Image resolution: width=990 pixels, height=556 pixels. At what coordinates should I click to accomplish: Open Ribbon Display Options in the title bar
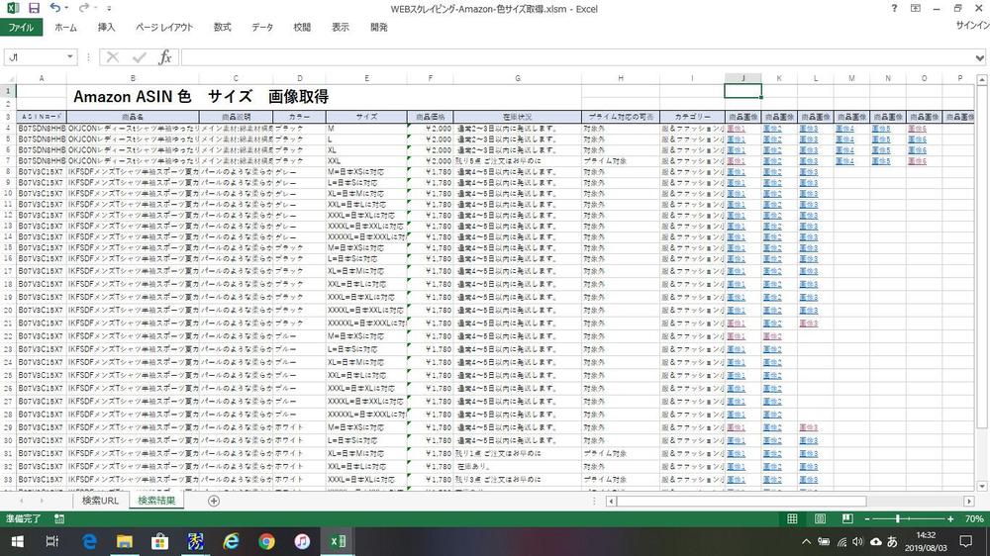(916, 8)
